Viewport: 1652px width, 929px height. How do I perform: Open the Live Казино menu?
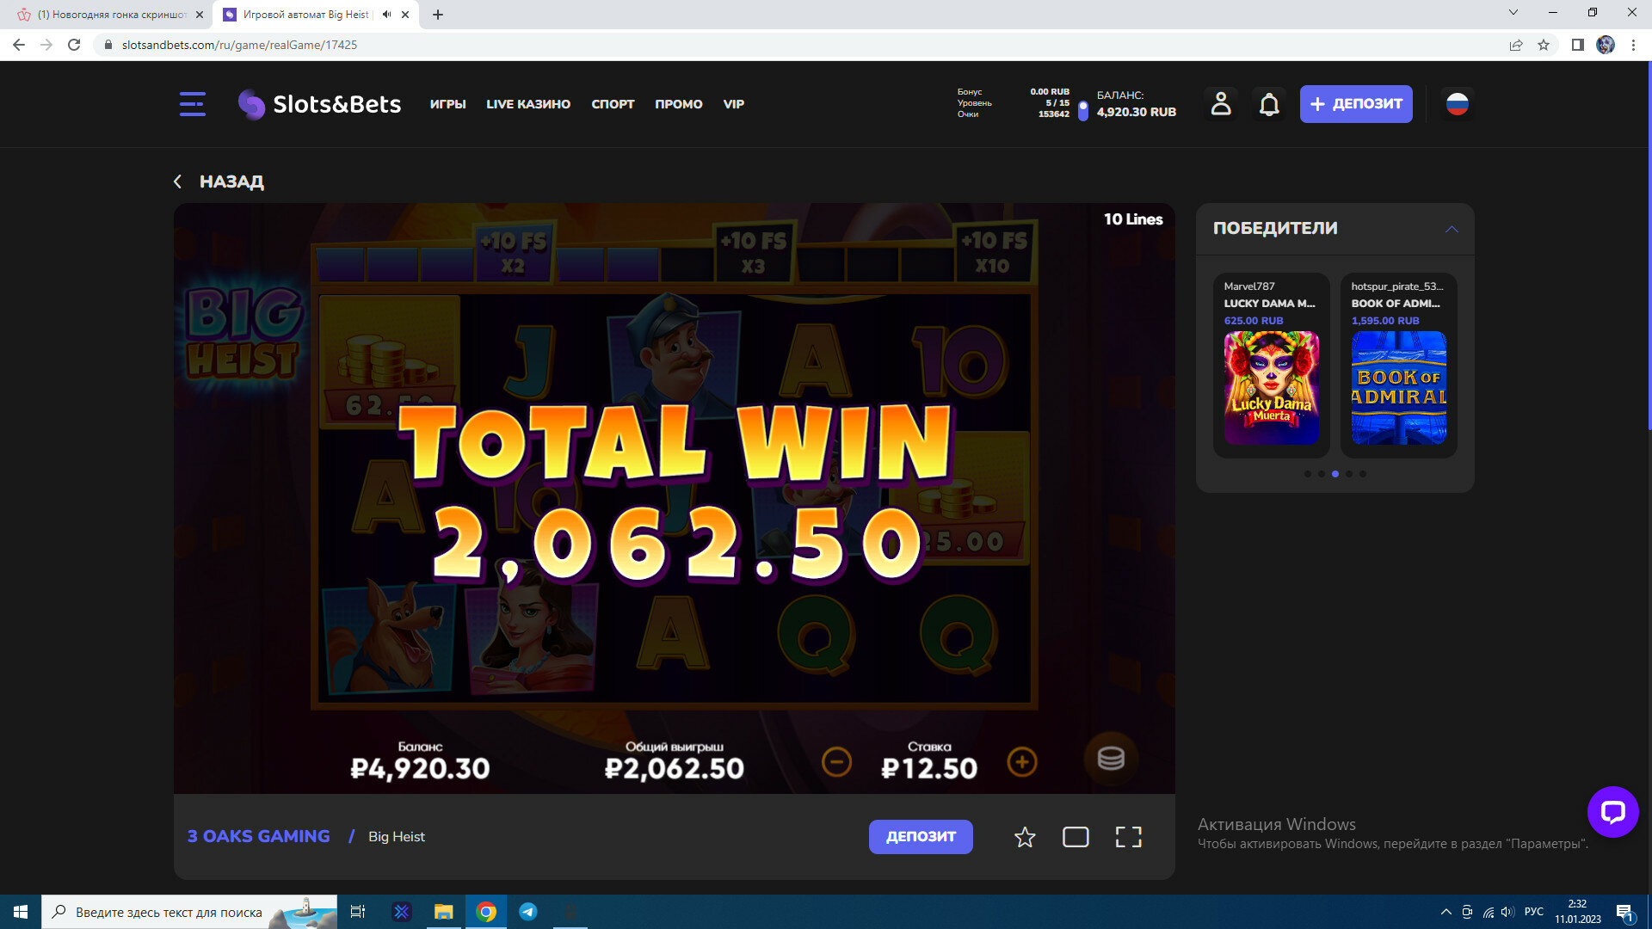click(527, 104)
